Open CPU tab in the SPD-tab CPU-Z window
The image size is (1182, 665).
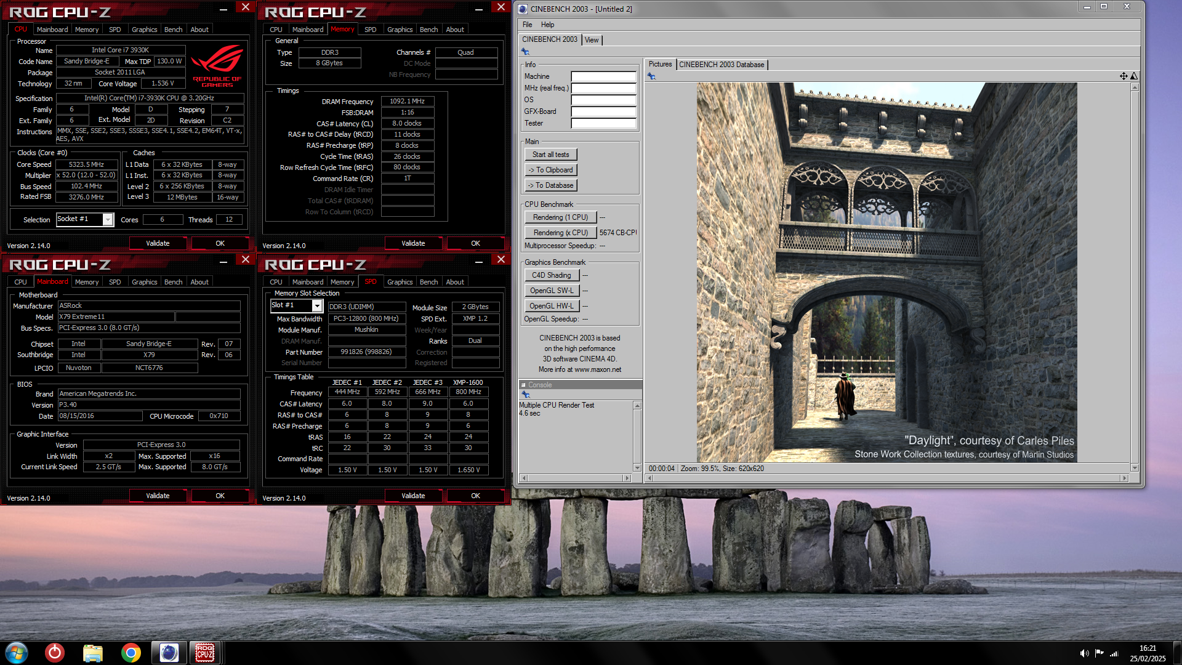tap(276, 282)
